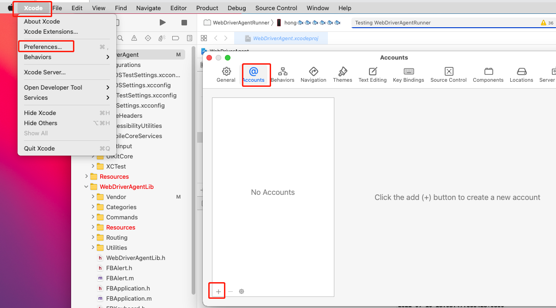Open the Key Bindings preferences pane
The image size is (556, 308).
409,75
